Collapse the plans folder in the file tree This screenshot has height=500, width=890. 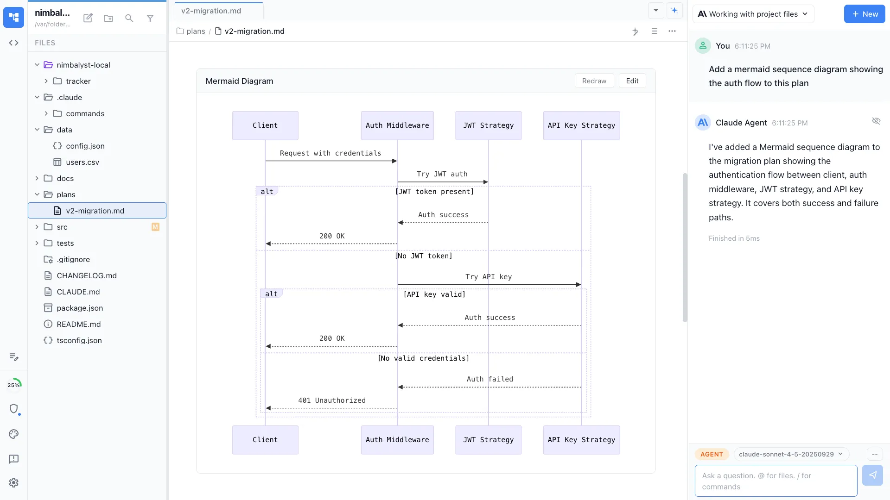[x=37, y=194]
